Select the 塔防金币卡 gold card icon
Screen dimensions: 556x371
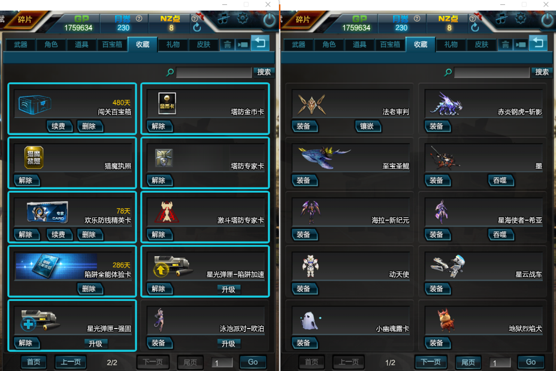(167, 103)
